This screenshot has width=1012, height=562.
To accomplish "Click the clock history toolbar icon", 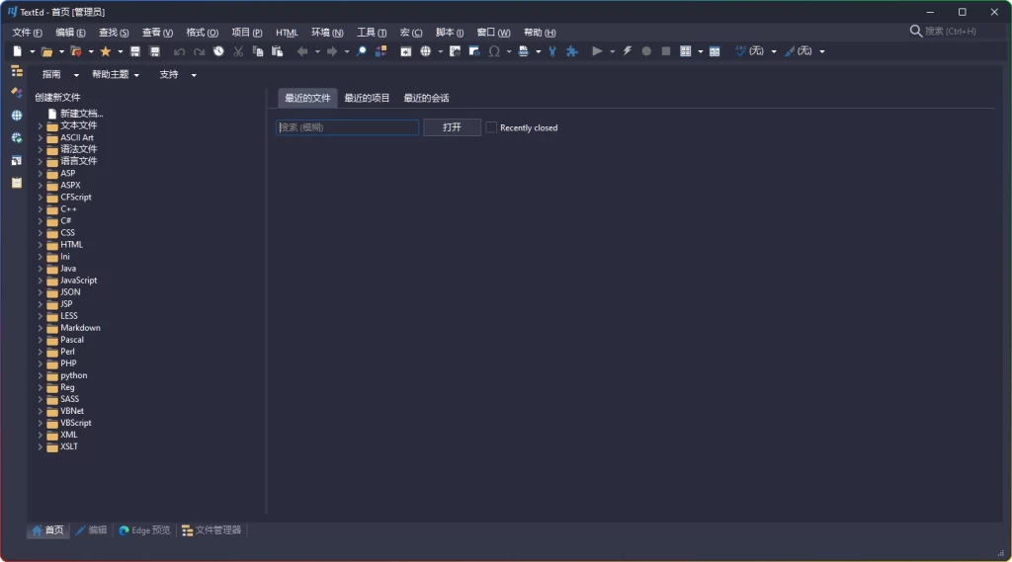I will click(218, 51).
